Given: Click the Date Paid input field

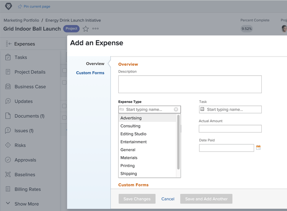Looking at the screenshot, I should [227, 148].
